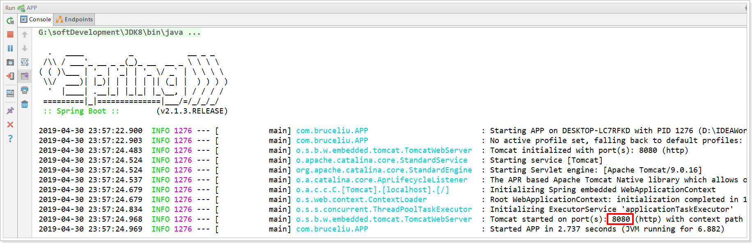The image size is (752, 243).
Task: Close the run tab with red X
Action: pyautogui.click(x=10, y=125)
